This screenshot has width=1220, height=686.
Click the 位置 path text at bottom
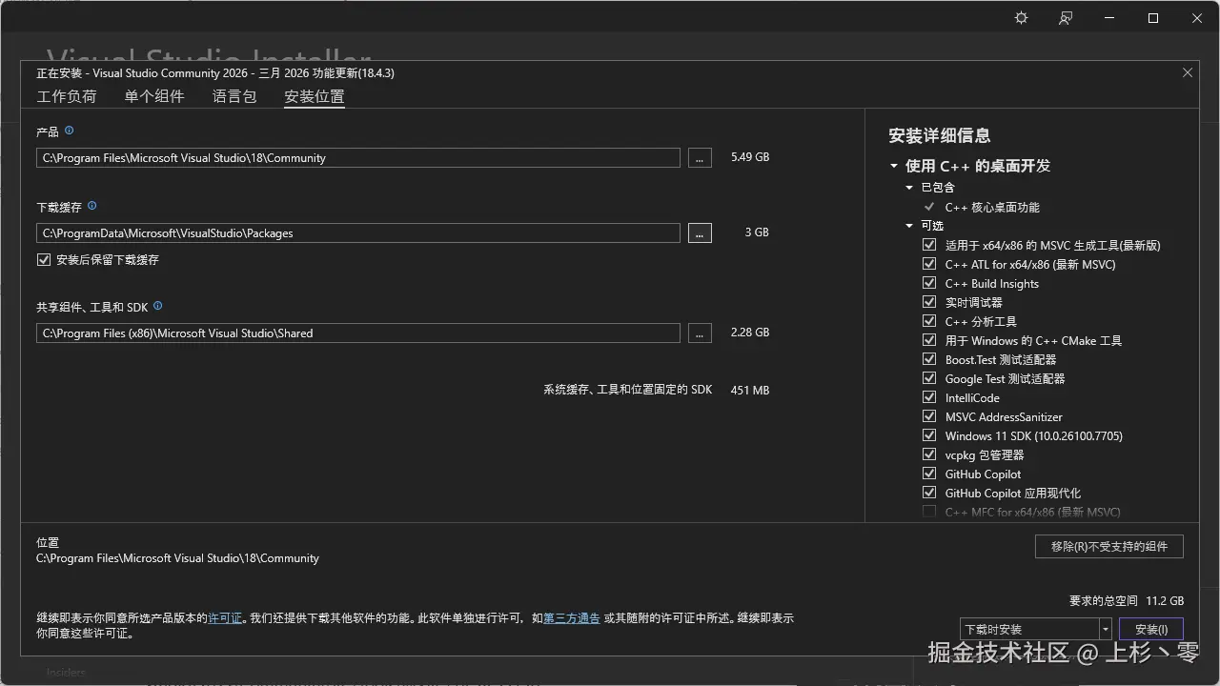(x=177, y=558)
